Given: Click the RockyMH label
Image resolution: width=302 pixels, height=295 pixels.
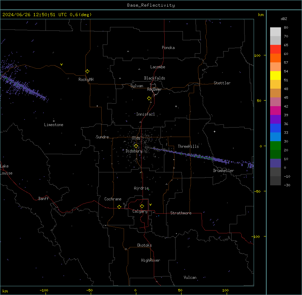Looking at the screenshot, I should coord(86,80).
